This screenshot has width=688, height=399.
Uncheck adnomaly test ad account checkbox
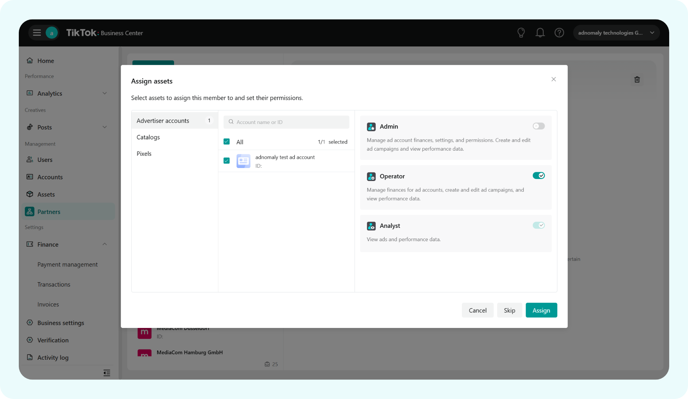click(226, 161)
